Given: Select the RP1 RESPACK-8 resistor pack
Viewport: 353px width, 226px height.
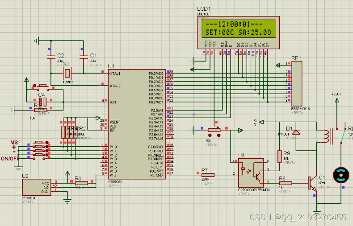Looking at the screenshot, I should pyautogui.click(x=297, y=83).
